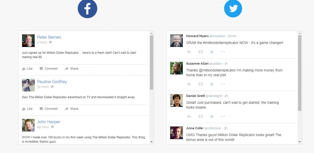Click Twitter feed scrollbar up arrow
The height and width of the screenshot is (153, 314).
300,33
